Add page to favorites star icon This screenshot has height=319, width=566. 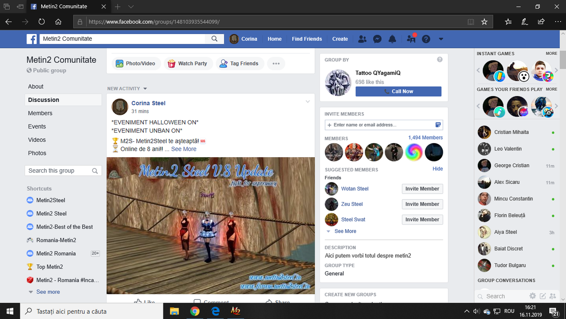[484, 22]
